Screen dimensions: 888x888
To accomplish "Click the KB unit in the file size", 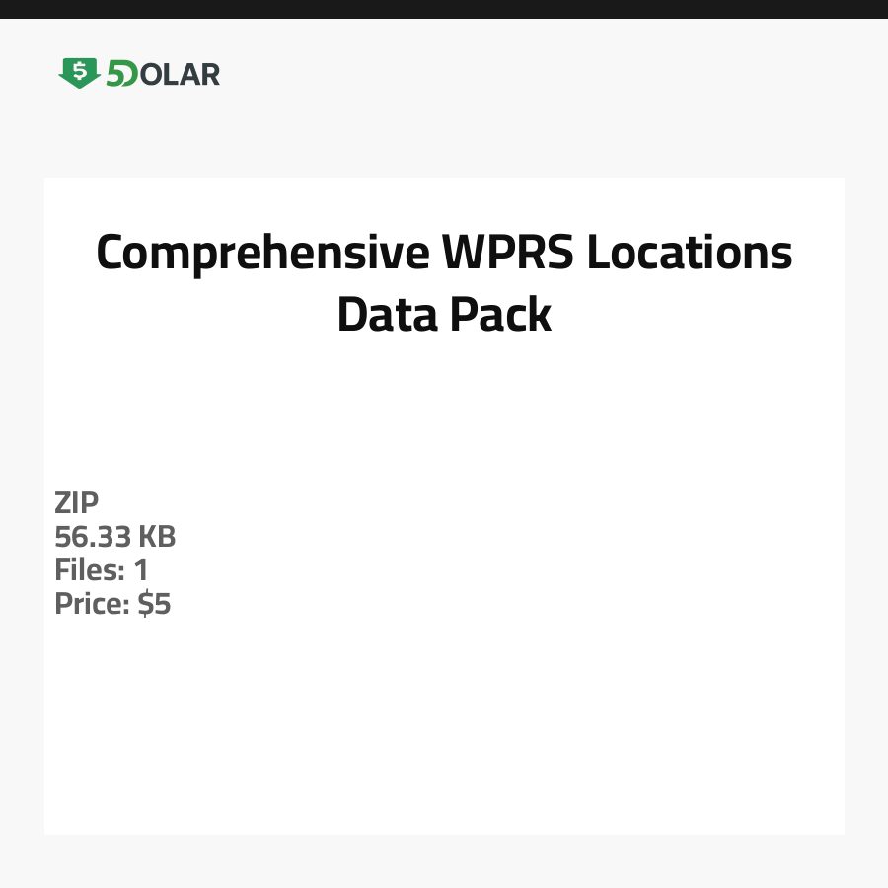I will [156, 537].
